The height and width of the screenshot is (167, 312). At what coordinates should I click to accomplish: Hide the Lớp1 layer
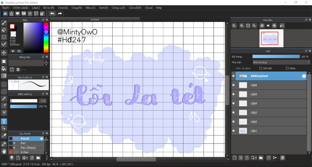233,131
